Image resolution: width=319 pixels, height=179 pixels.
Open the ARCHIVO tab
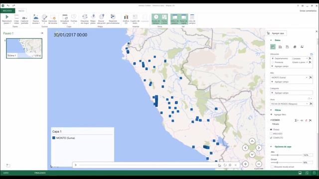tap(7, 11)
